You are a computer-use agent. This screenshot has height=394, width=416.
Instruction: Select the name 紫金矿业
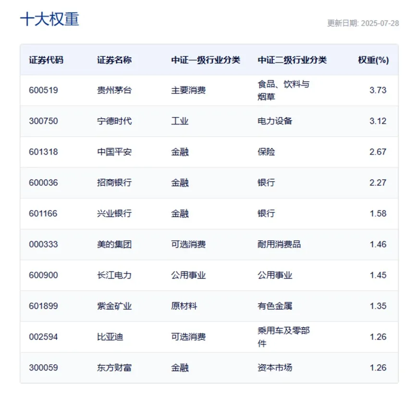pos(114,306)
